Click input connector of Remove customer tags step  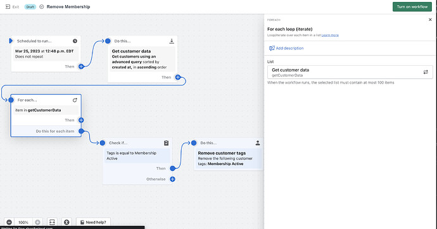194,143
